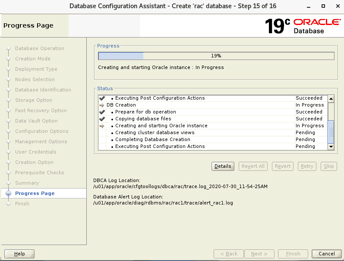344x261 pixels.
Task: Click the Revert button
Action: (x=283, y=166)
